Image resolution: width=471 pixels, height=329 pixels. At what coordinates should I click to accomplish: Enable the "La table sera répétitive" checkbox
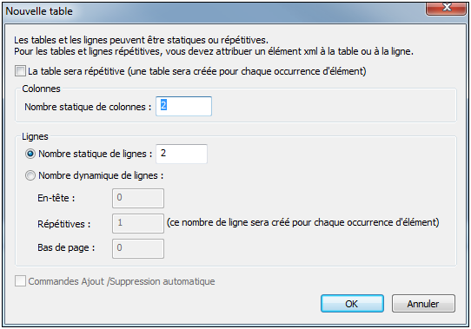pos(21,71)
